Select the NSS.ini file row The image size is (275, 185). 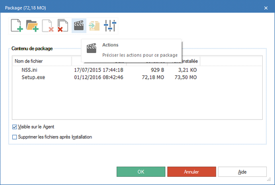tap(137, 70)
